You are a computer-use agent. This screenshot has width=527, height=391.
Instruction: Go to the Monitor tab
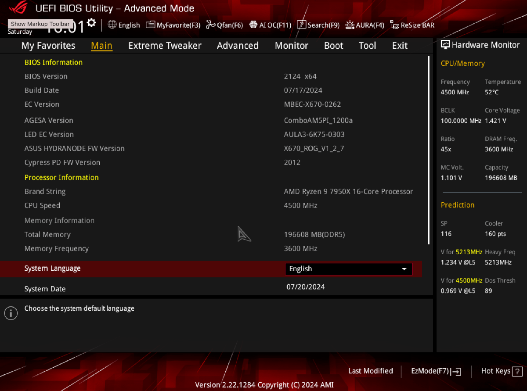click(x=292, y=46)
